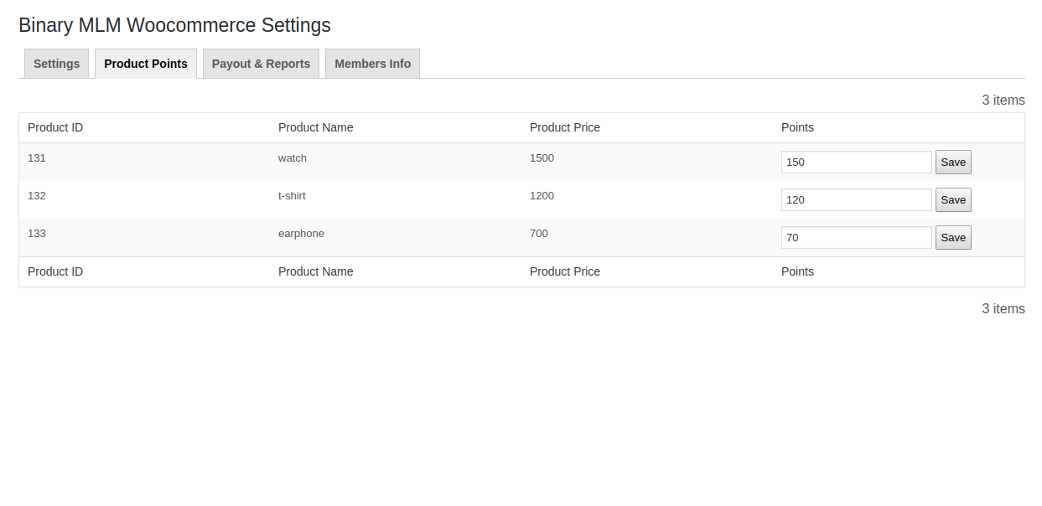1042x506 pixels.
Task: Click the t-shirt price 1200
Action: pyautogui.click(x=542, y=195)
